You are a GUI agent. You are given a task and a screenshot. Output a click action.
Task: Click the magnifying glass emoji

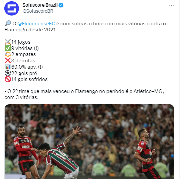(8, 23)
